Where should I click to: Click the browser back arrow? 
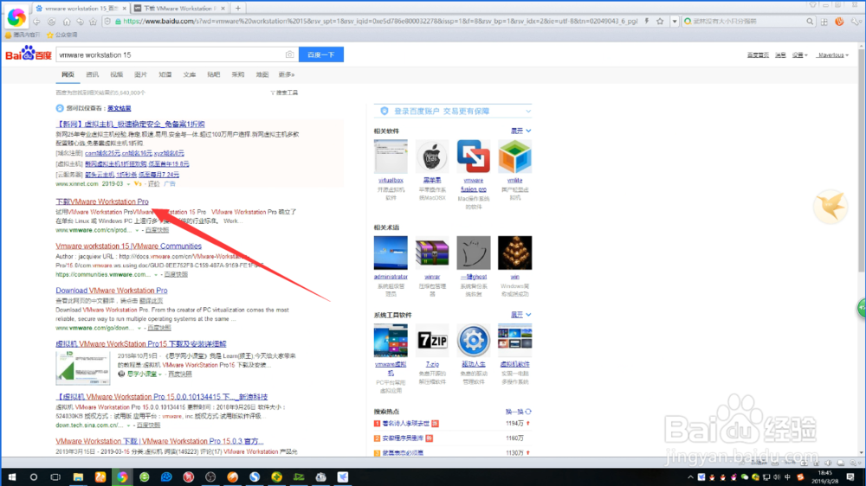pos(37,22)
